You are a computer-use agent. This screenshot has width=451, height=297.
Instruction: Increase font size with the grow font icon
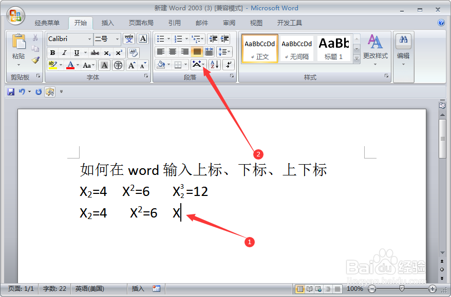click(x=131, y=65)
